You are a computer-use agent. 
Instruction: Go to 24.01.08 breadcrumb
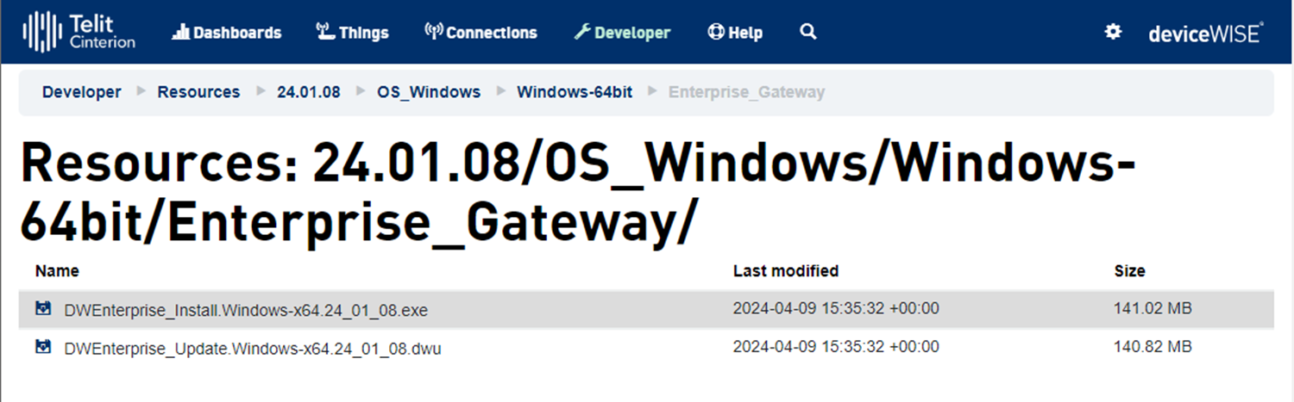pos(309,92)
